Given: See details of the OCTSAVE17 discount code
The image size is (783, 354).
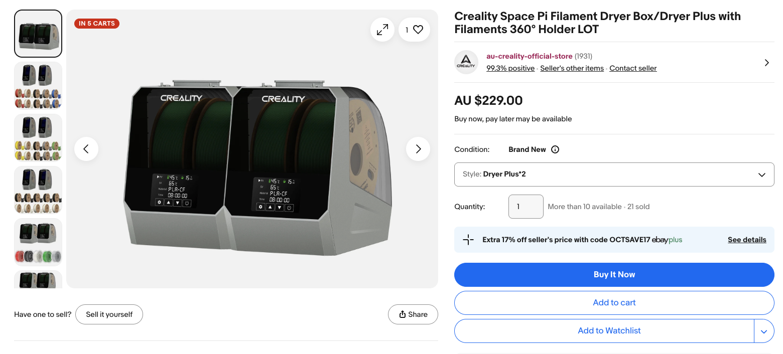Looking at the screenshot, I should pyautogui.click(x=746, y=240).
